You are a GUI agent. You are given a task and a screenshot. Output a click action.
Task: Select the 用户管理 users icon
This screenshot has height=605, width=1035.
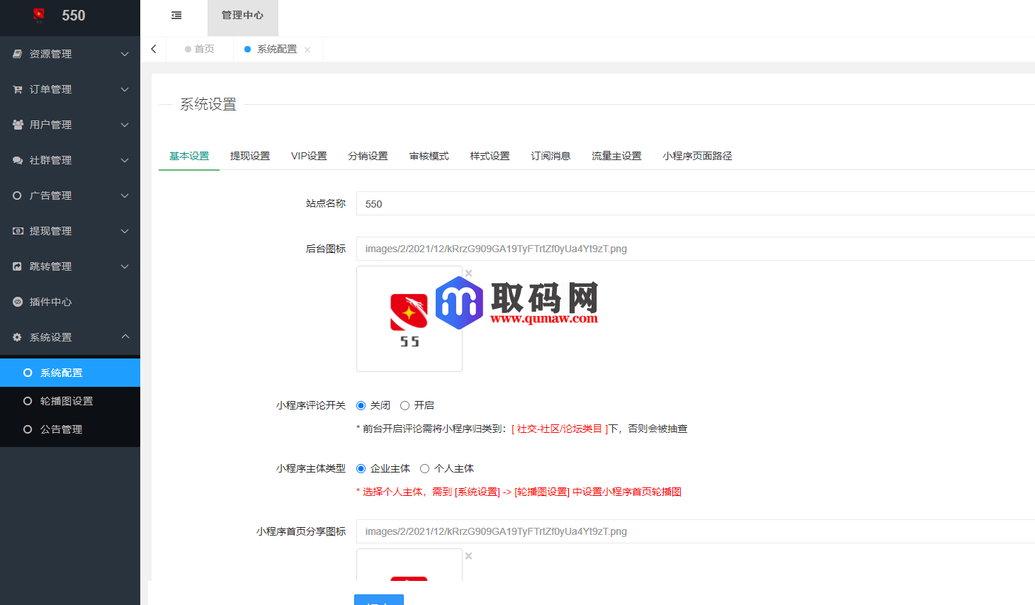[17, 125]
